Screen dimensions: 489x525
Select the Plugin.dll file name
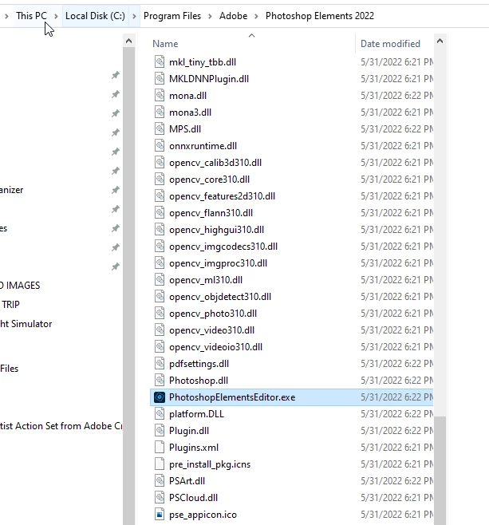[x=189, y=431]
